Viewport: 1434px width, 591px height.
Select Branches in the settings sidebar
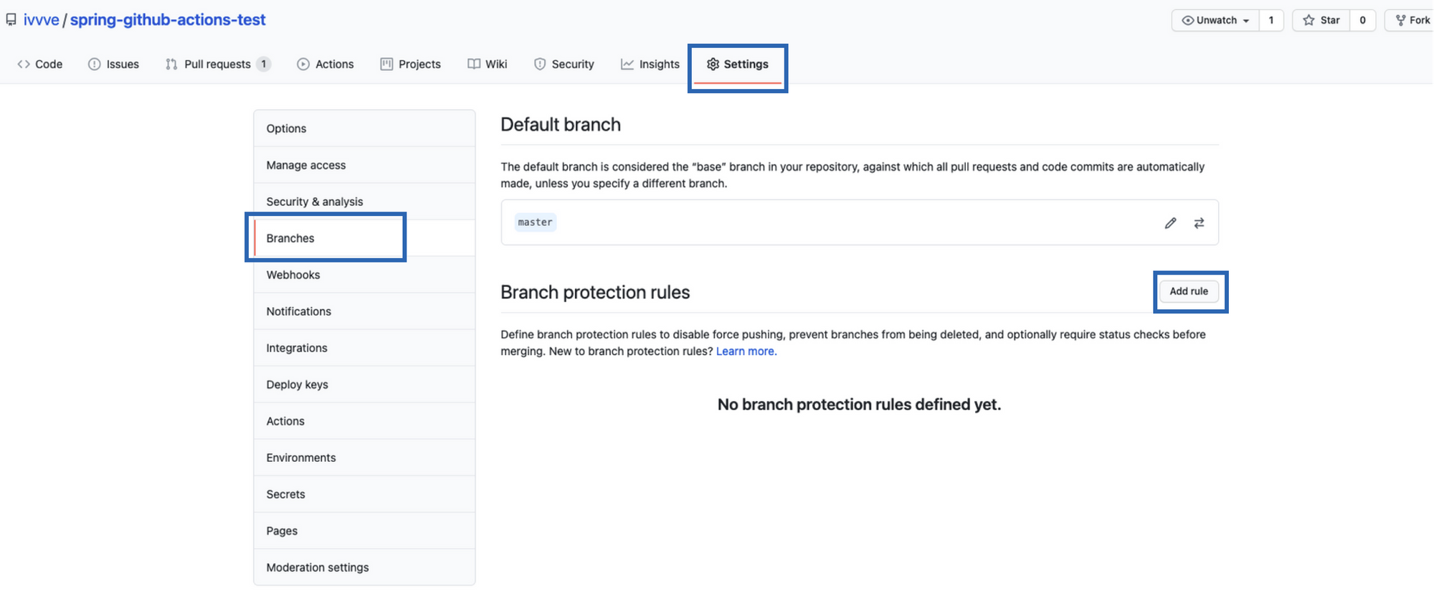click(364, 238)
